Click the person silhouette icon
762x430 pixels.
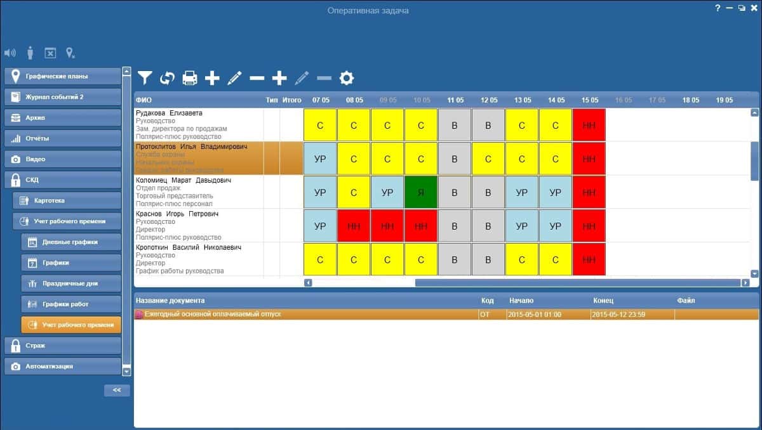click(x=30, y=53)
